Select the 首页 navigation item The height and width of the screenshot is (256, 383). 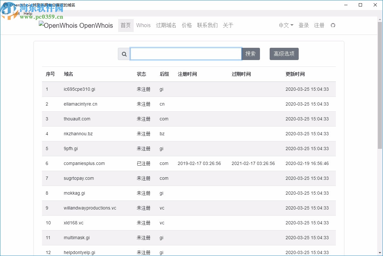[126, 25]
